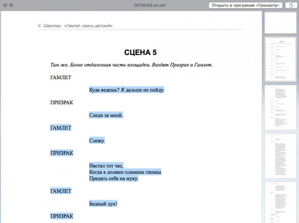Click «ГАМЛЕТ» above «Бедный дух!»
This screenshot has width=299, height=223.
(61, 191)
